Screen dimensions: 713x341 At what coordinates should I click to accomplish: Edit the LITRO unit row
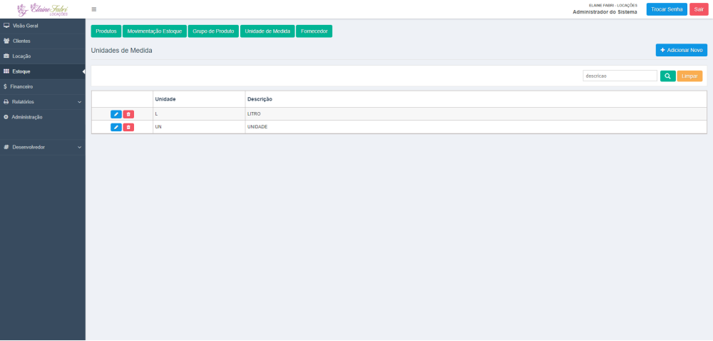116,114
